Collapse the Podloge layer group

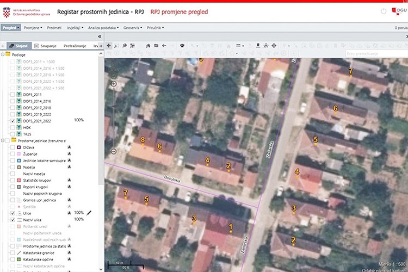coord(2,54)
